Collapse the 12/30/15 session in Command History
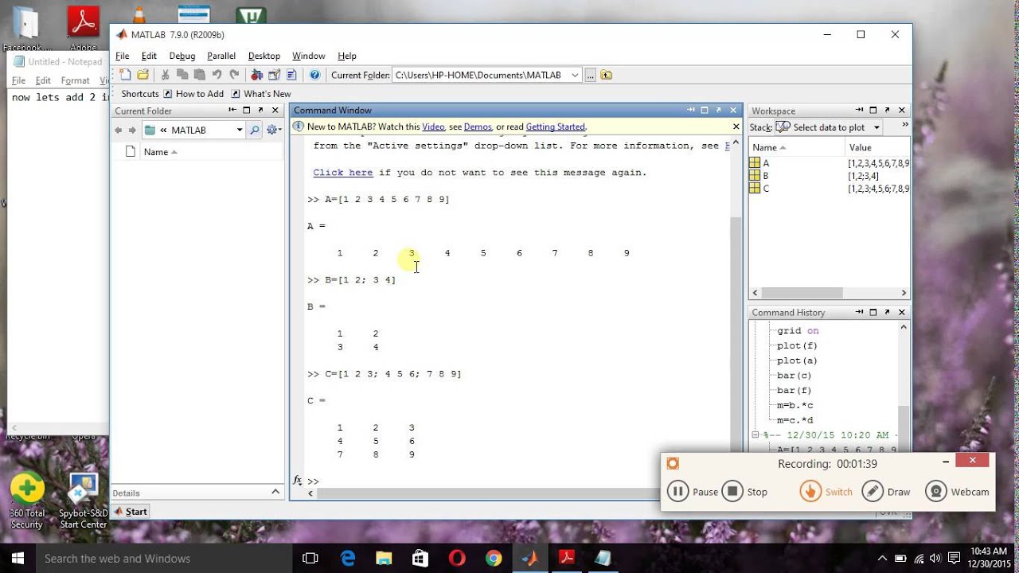Screen dimensions: 1019x573 point(755,435)
